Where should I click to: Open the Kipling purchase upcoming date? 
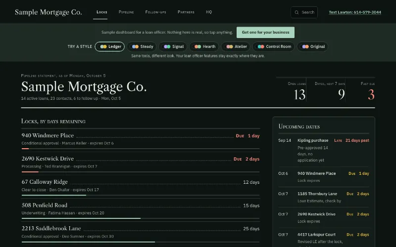pos(324,150)
